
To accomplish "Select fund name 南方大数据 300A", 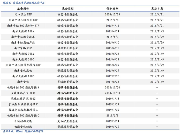I will pos(23,54).
